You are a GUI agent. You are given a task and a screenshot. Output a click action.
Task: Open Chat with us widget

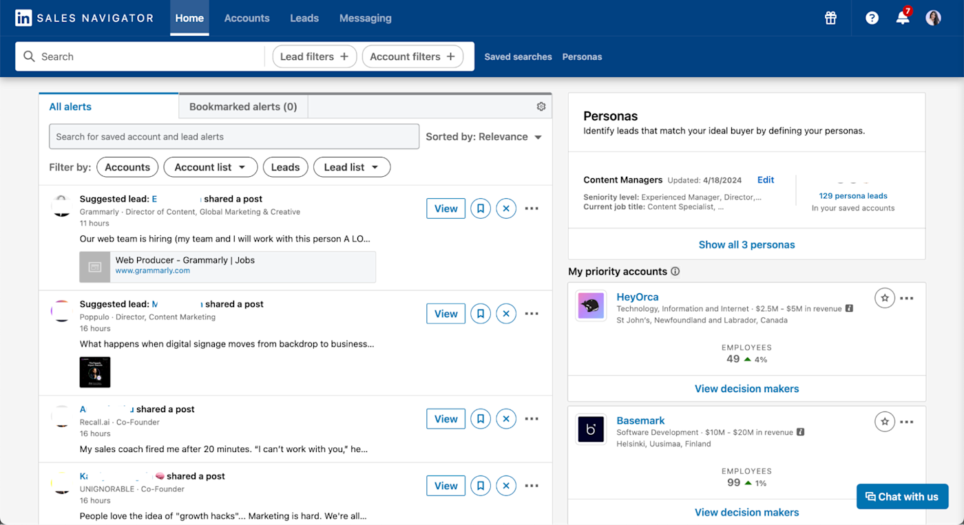[902, 497]
